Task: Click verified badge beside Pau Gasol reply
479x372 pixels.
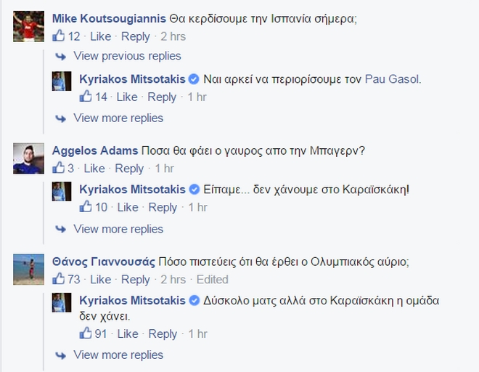Action: click(x=194, y=79)
